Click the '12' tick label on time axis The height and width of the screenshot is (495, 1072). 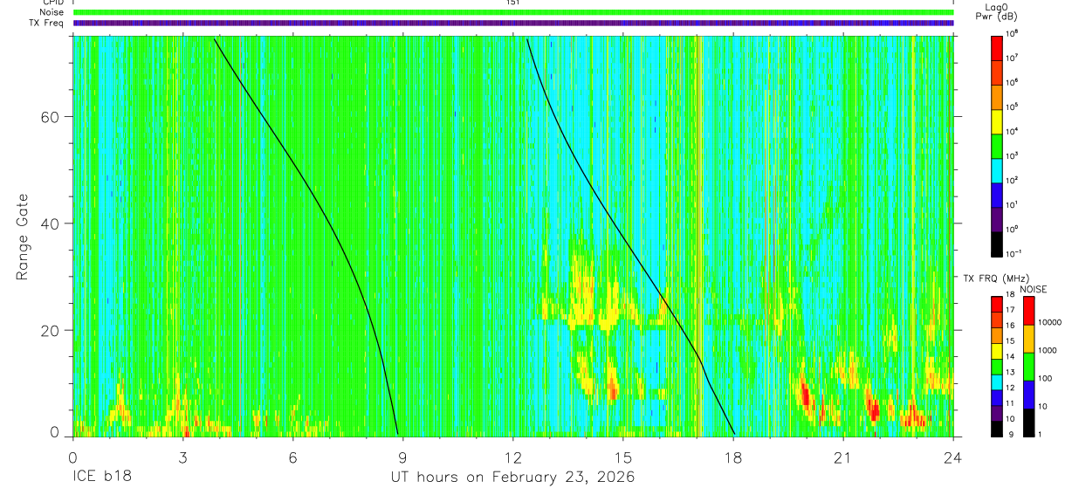(x=513, y=457)
